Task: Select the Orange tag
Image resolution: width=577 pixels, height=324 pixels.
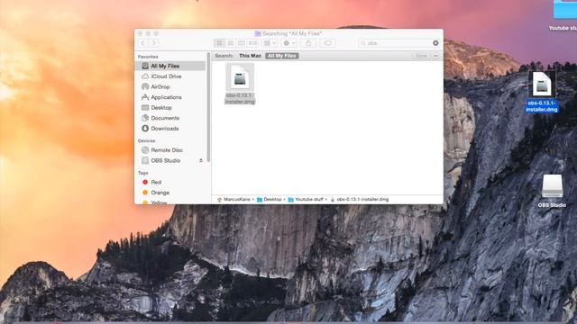Action: tap(170, 193)
